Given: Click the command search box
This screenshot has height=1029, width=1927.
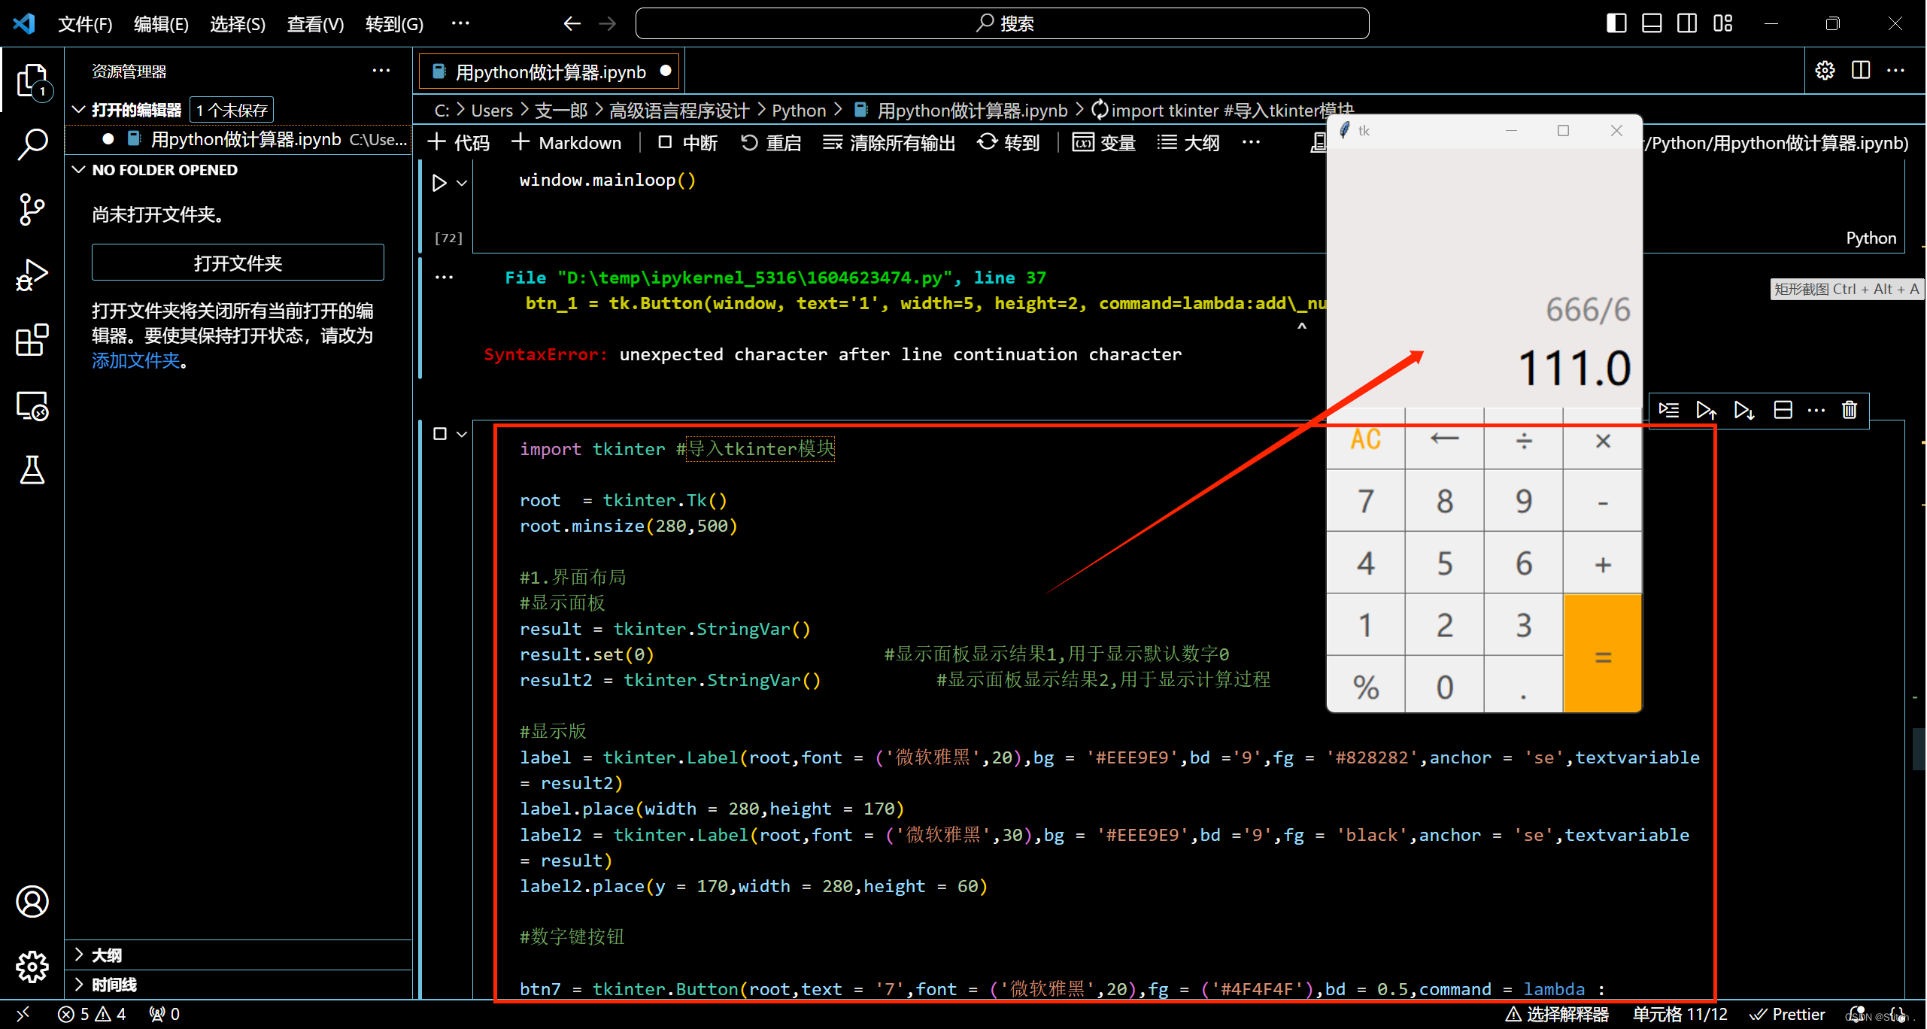Looking at the screenshot, I should (x=1002, y=23).
